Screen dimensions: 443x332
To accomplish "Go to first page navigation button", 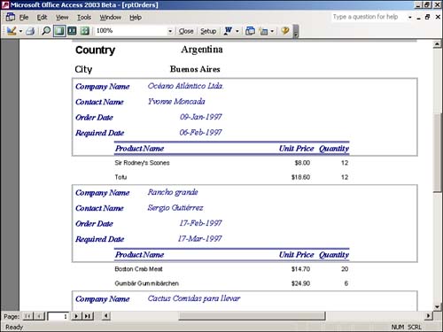I will coord(27,316).
